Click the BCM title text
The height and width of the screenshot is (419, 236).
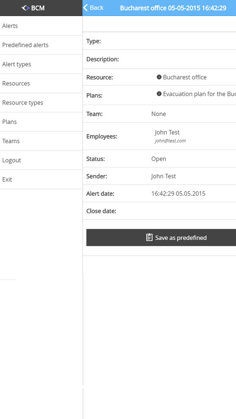click(x=38, y=8)
